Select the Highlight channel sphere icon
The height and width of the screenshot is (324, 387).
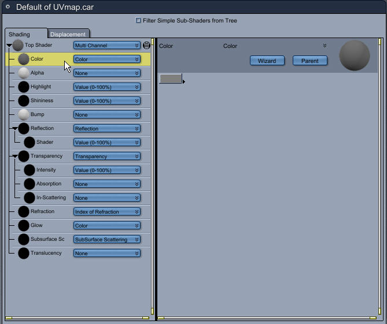pyautogui.click(x=24, y=87)
